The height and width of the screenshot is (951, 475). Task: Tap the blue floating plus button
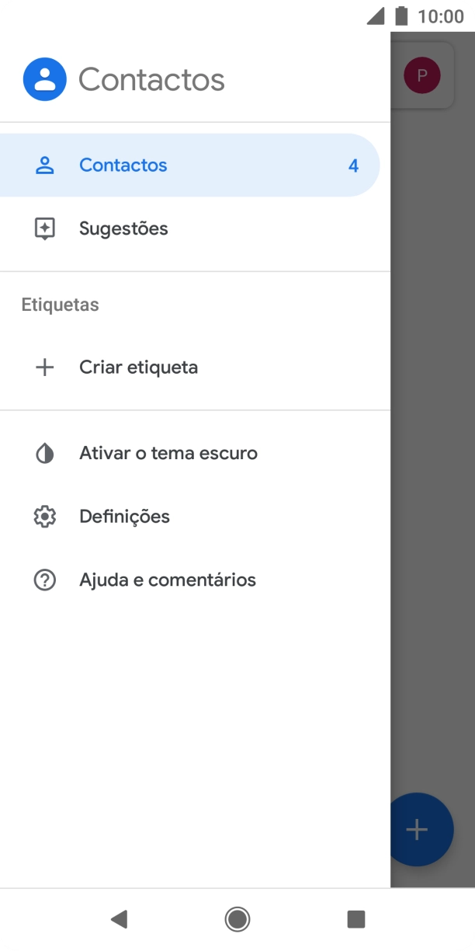[417, 829]
